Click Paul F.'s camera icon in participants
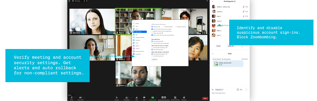The height and width of the screenshot is (101, 317). [x=247, y=16]
